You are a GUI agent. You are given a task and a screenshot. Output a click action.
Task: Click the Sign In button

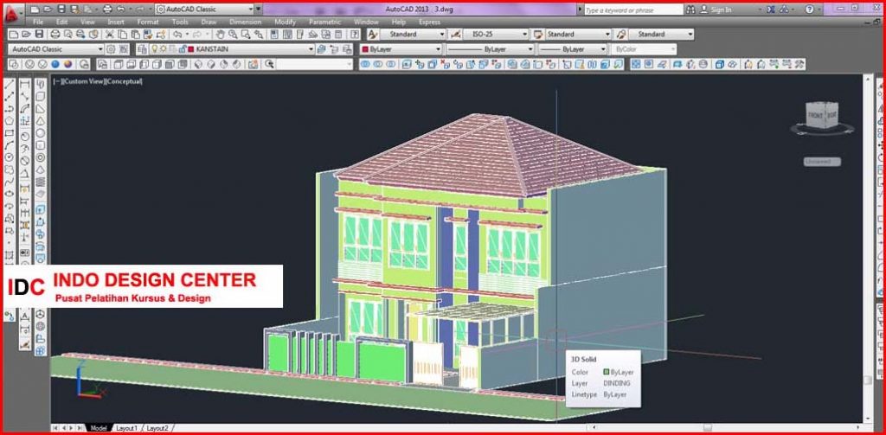coord(716,10)
